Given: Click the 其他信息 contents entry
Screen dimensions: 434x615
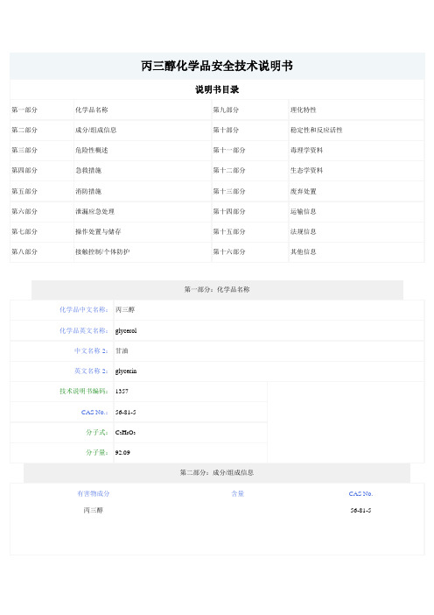Looking at the screenshot, I should point(303,251).
